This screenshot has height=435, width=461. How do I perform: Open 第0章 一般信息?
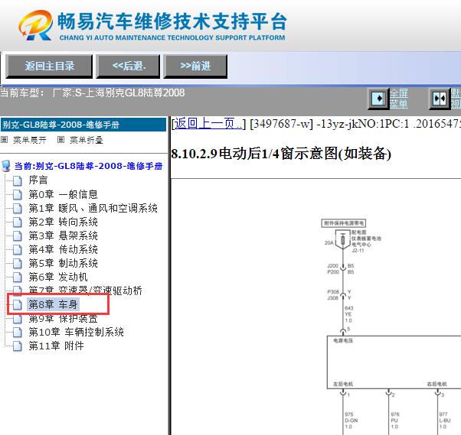coord(63,194)
